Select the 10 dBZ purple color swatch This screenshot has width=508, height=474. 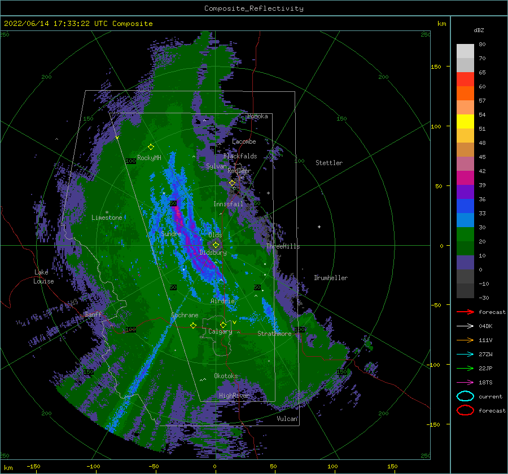coord(465,262)
